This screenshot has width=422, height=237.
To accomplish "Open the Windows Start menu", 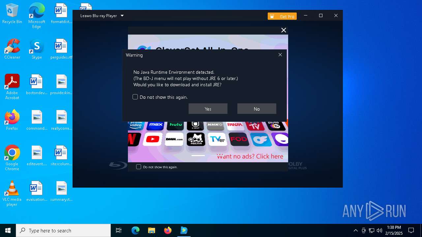I will pyautogui.click(x=8, y=230).
